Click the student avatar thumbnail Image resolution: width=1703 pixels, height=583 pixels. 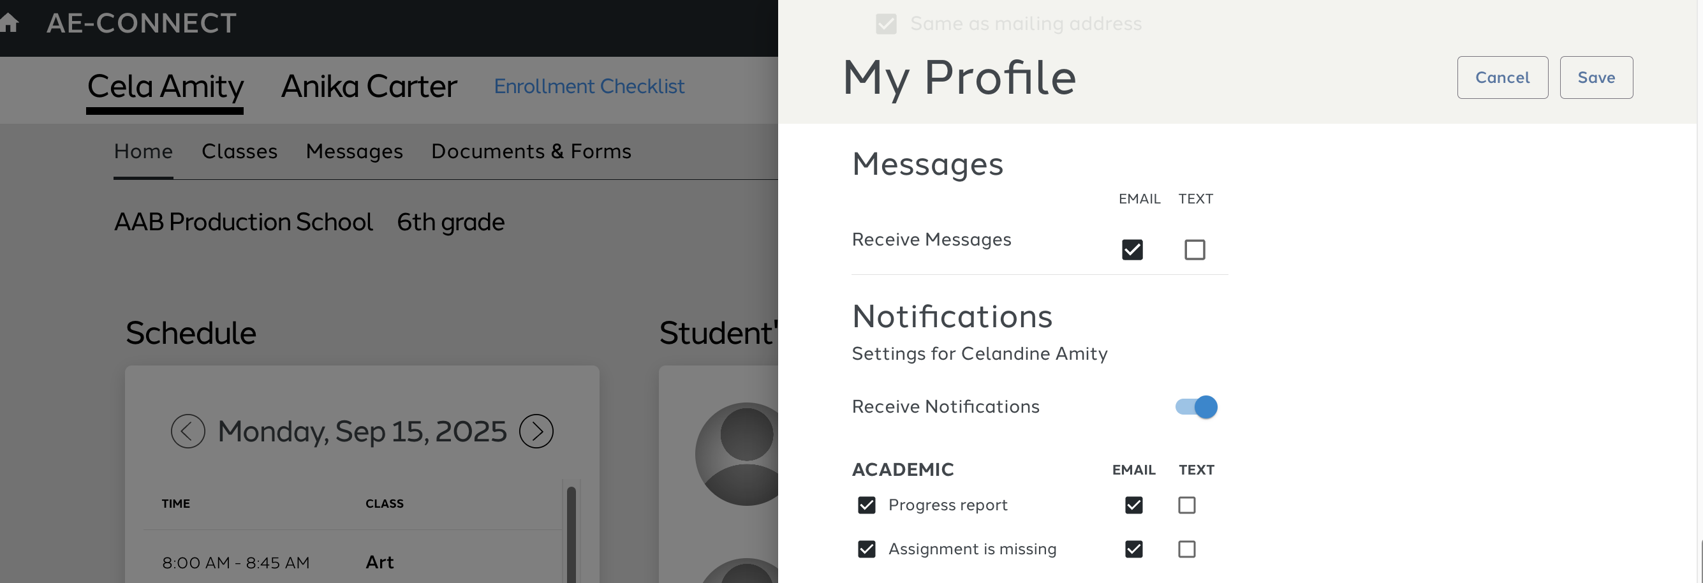[737, 454]
